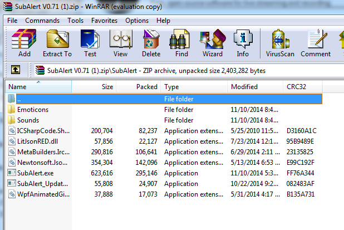This screenshot has height=230, width=344.
Task: Open the Favorites menu
Action: click(104, 21)
